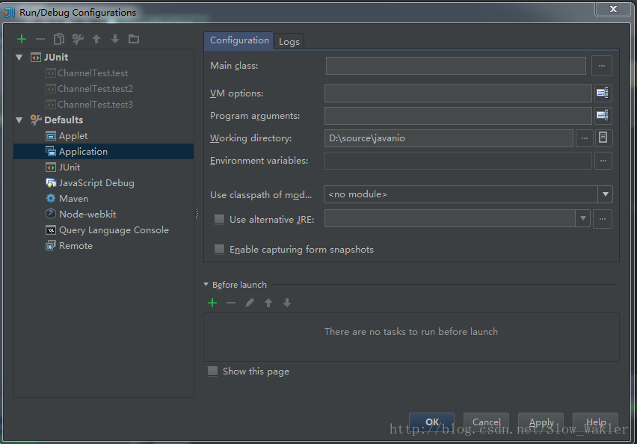Select the Configuration tab
637x444 pixels.
[x=239, y=40]
